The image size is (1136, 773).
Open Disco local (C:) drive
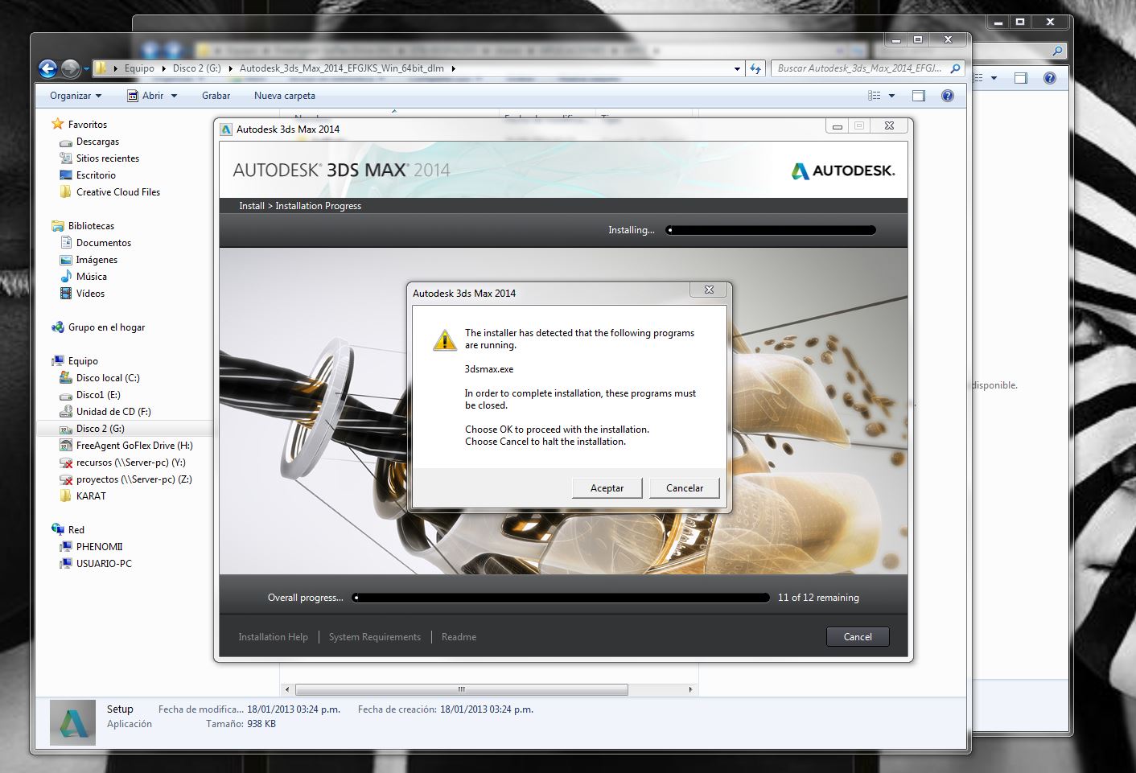pos(108,378)
